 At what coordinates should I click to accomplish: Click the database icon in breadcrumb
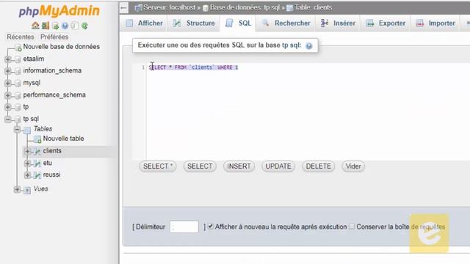coord(206,8)
